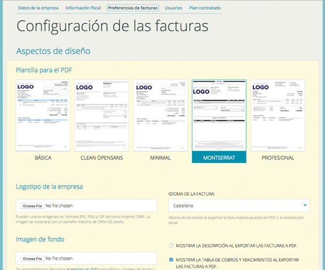325x270 pixels.
Task: Open the ejemplo en PSD link
Action: pyautogui.click(x=82, y=269)
